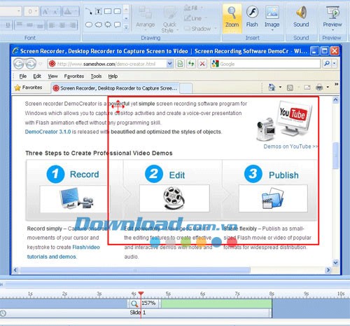Open the Line dropdown
The width and height of the screenshot is (350, 326).
click(x=195, y=18)
